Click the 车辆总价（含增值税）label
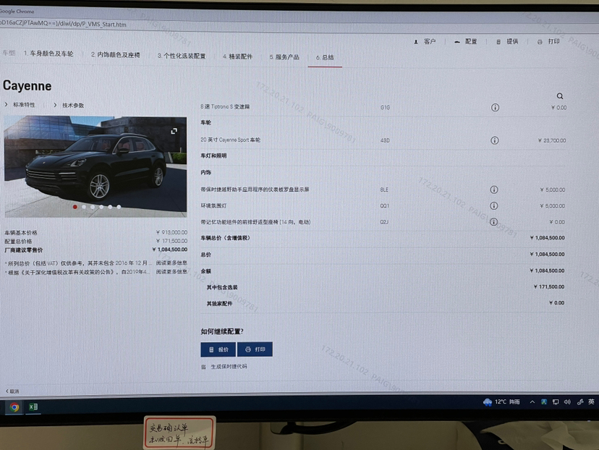The image size is (599, 450). point(226,238)
